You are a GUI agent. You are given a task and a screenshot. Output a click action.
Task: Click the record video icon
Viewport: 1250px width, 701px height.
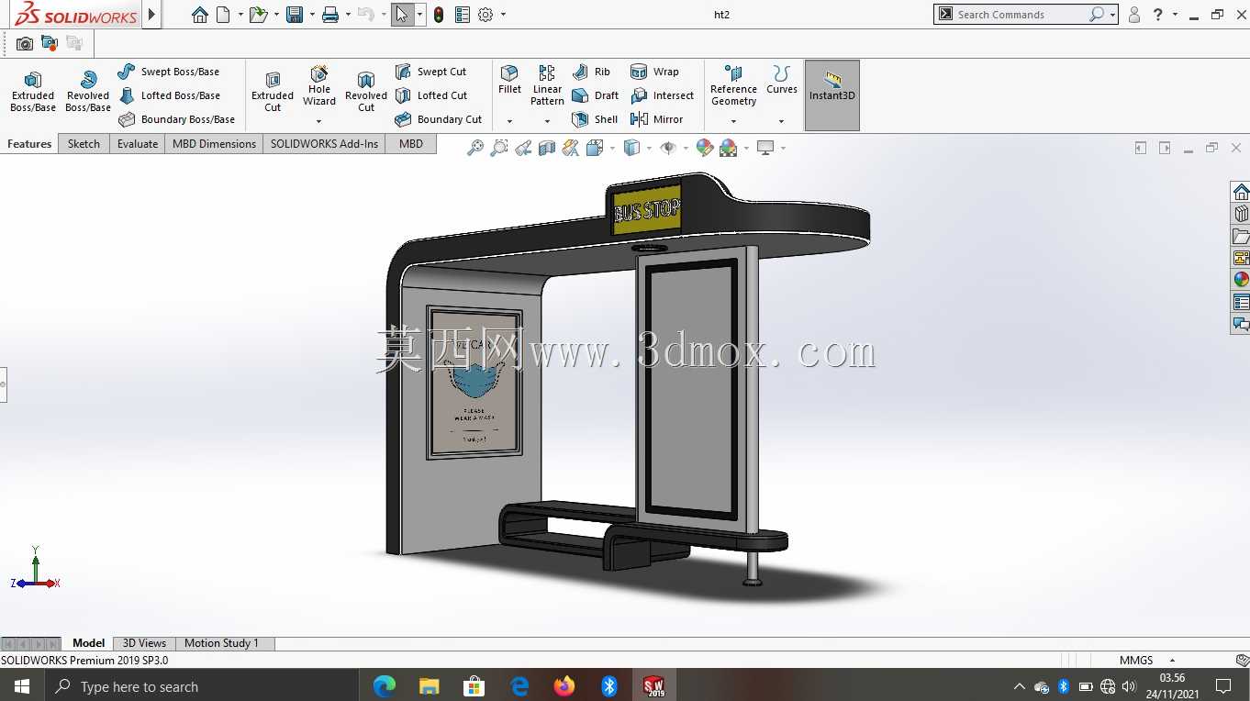coord(50,43)
